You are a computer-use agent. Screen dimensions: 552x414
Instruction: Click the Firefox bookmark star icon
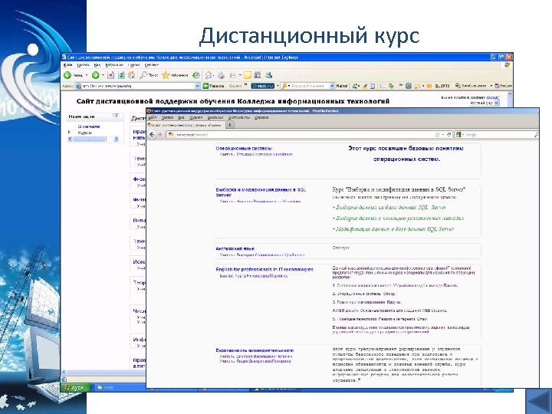pyautogui.click(x=437, y=134)
